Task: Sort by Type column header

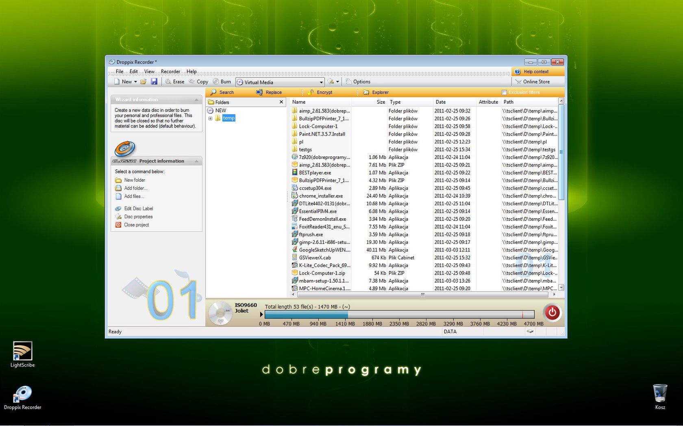Action: tap(410, 102)
